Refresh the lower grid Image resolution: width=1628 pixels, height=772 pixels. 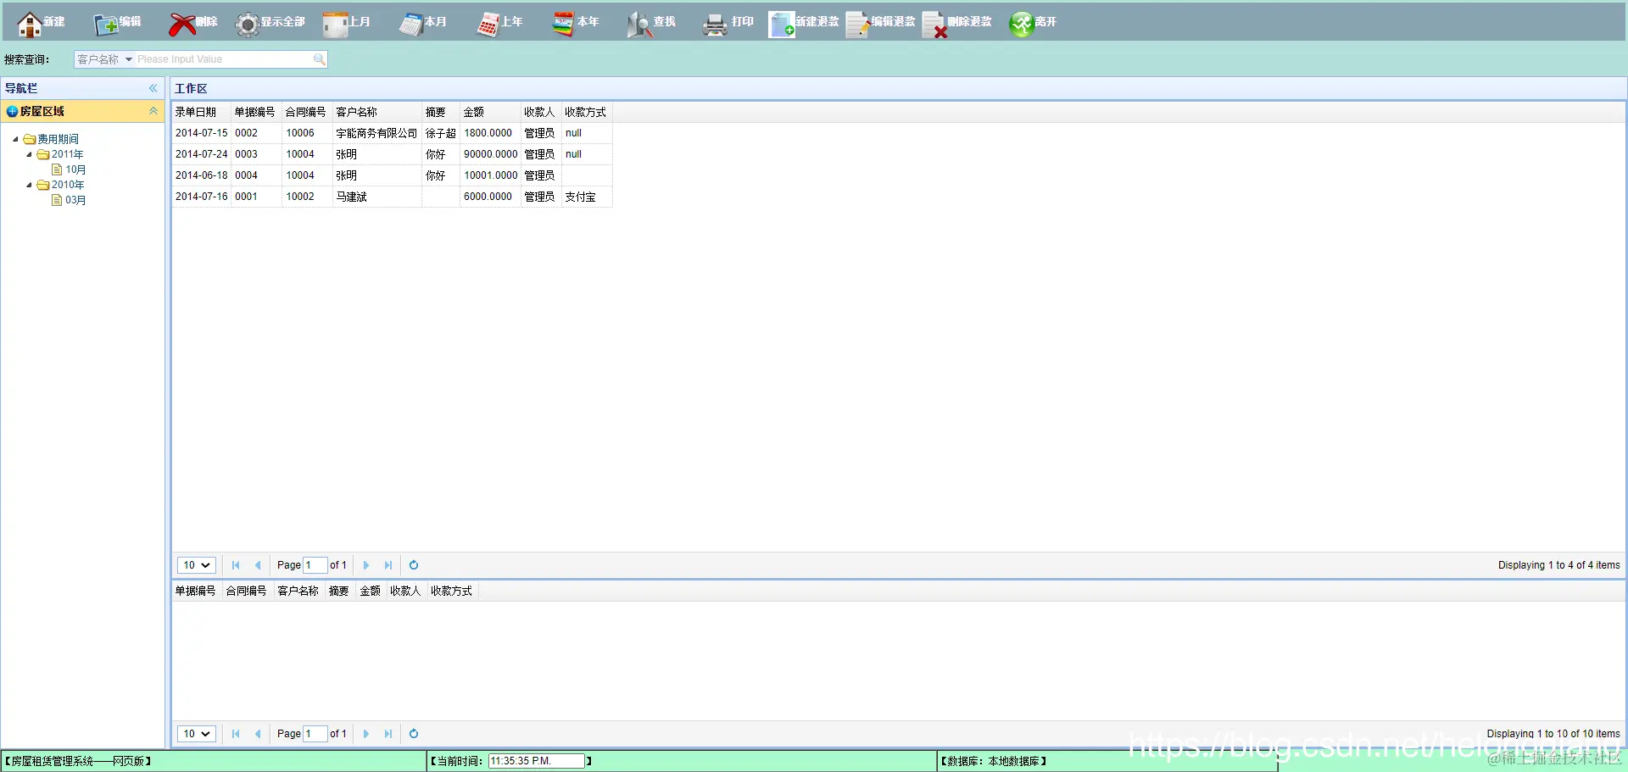click(x=414, y=734)
